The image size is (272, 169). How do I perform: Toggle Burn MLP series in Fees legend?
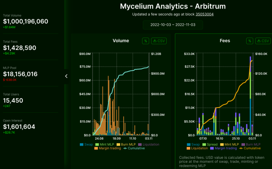[251, 144]
